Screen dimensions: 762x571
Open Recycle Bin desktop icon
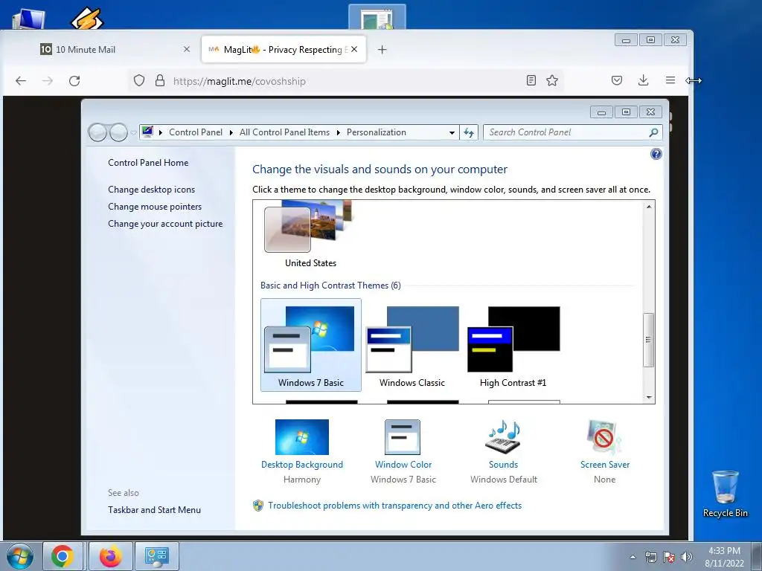tap(725, 494)
